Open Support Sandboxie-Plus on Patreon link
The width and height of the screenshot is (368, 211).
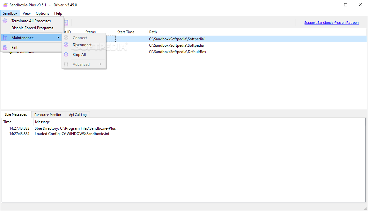331,23
